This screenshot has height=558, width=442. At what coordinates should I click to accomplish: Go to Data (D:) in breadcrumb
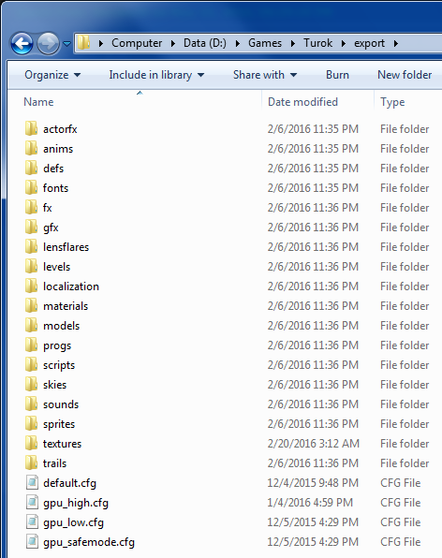(205, 43)
